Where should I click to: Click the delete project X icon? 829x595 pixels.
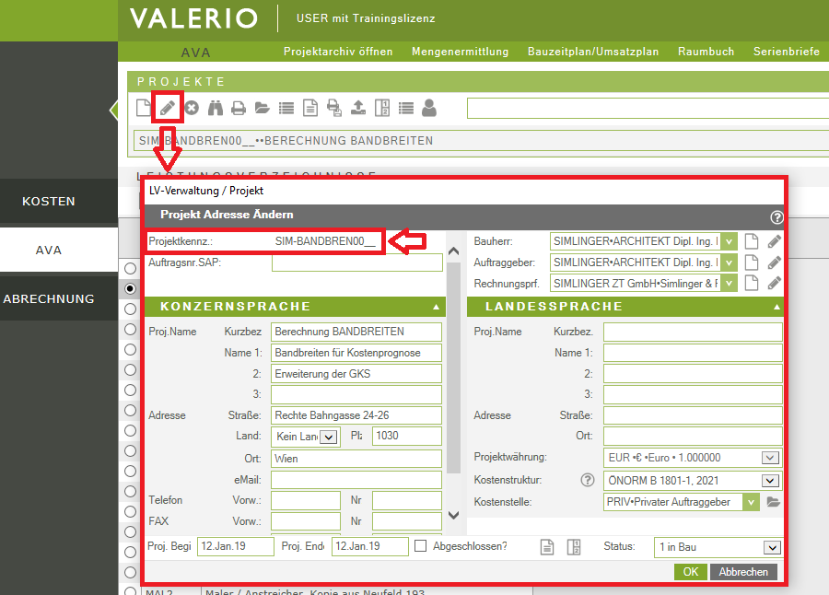point(192,108)
